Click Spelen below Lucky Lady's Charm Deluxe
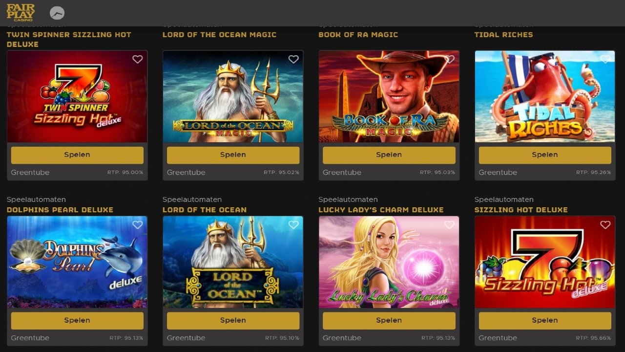Screen dimensions: 625x352 (x=389, y=321)
